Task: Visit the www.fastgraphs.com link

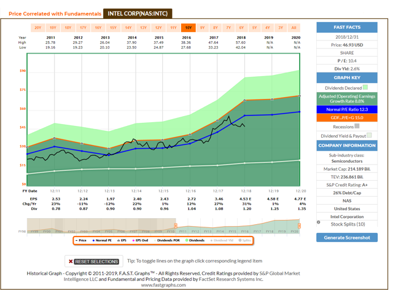Action: tap(163, 285)
